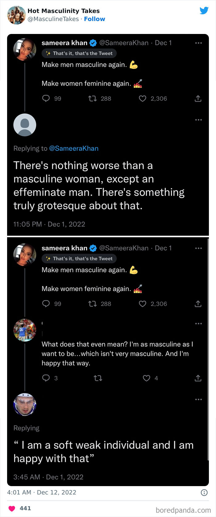Image resolution: width=216 pixels, height=517 pixels.
Task: Expand options on the soft weak individual reply
Action: click(x=198, y=399)
